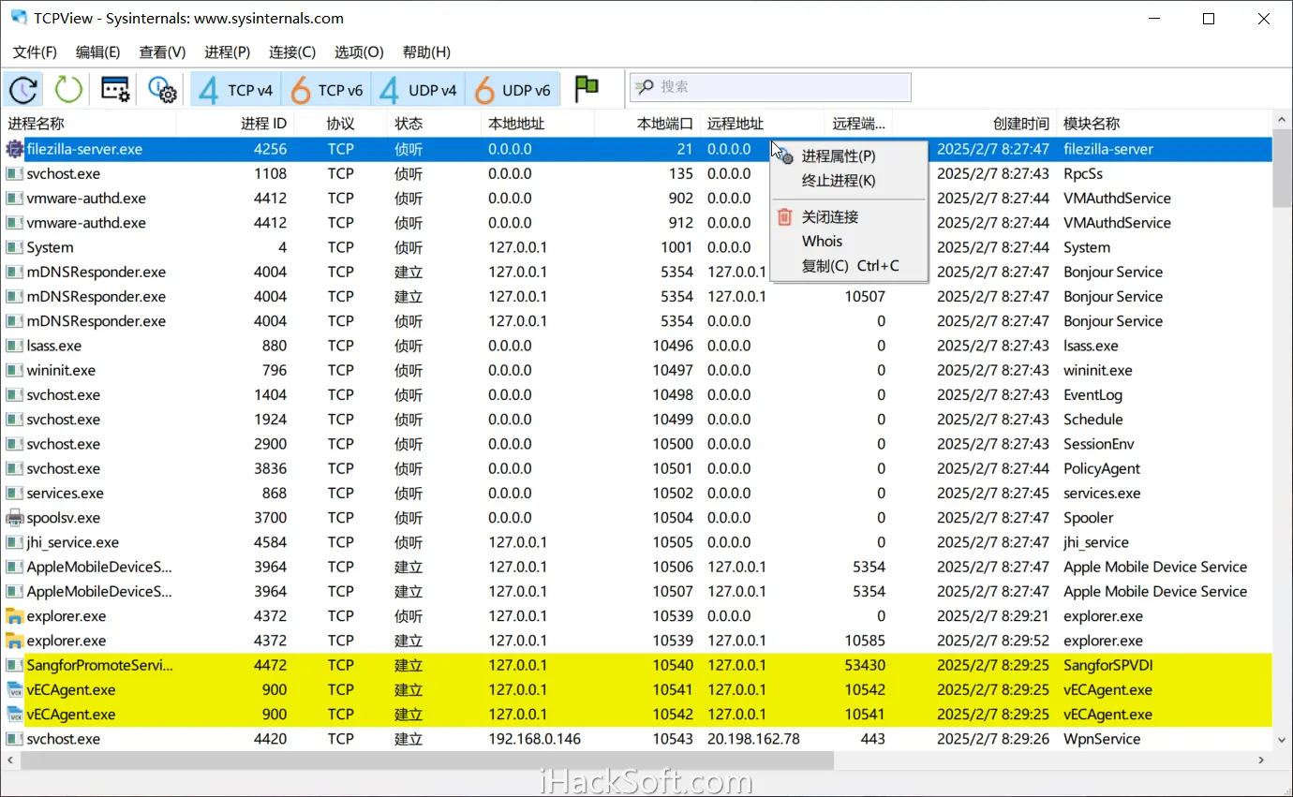Click the magnifier icon in search box
1293x797 pixels.
[x=645, y=87]
